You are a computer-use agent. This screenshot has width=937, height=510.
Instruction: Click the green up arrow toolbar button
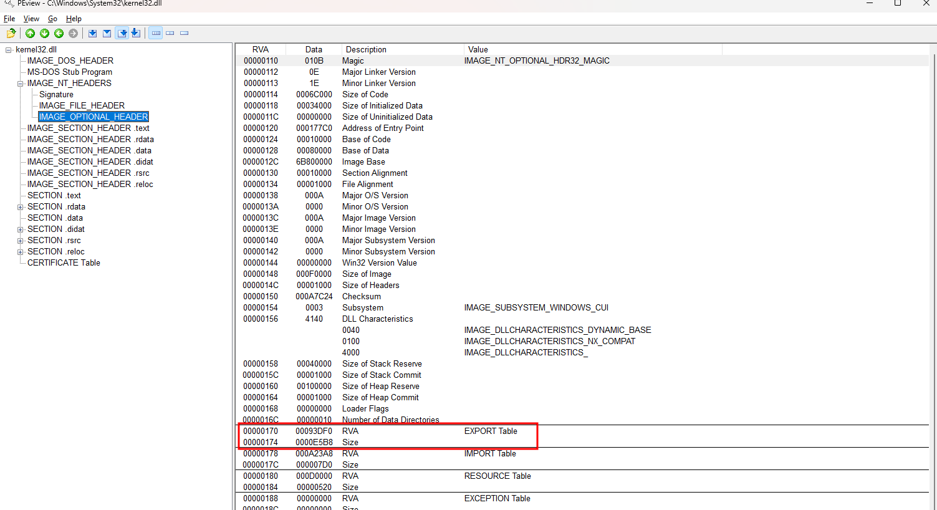point(30,33)
